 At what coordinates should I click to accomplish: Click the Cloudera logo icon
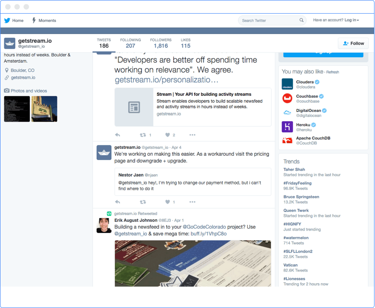tap(287, 84)
